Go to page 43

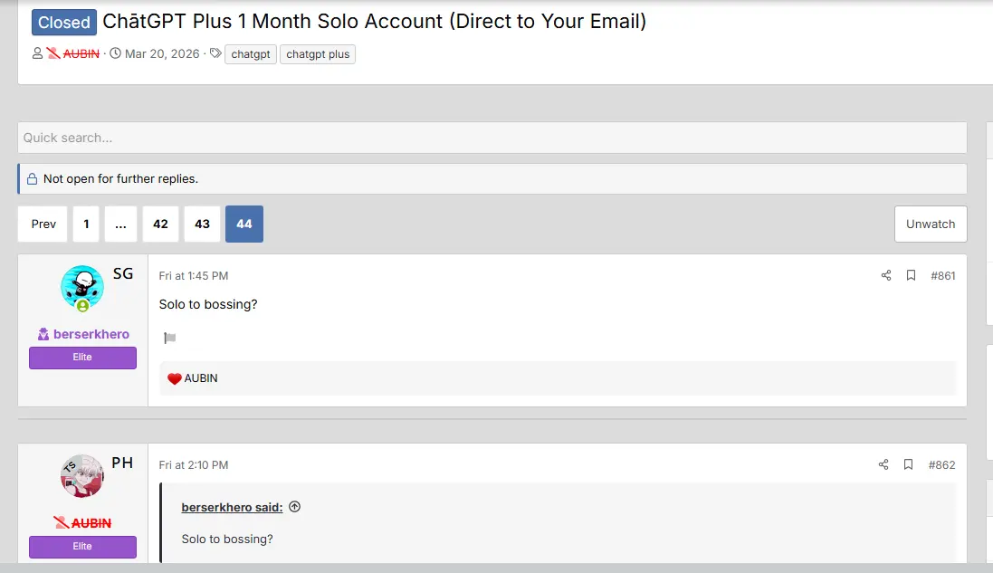point(202,224)
